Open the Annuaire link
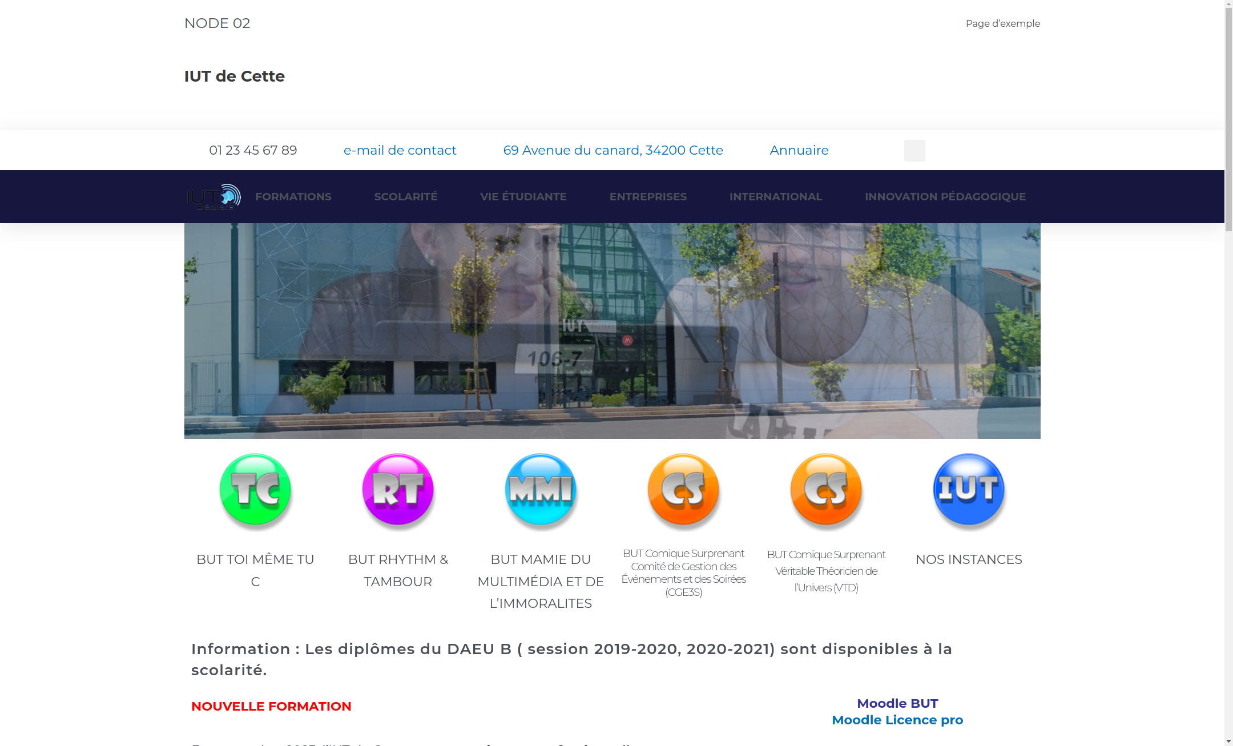 pos(799,151)
